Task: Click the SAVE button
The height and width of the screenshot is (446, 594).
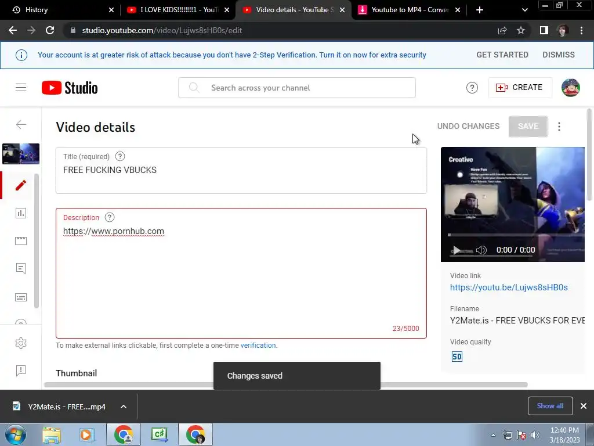Action: [x=528, y=126]
